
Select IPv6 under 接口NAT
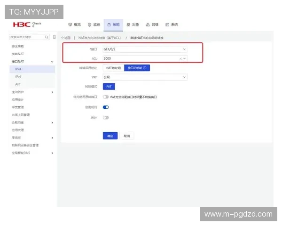18,77
